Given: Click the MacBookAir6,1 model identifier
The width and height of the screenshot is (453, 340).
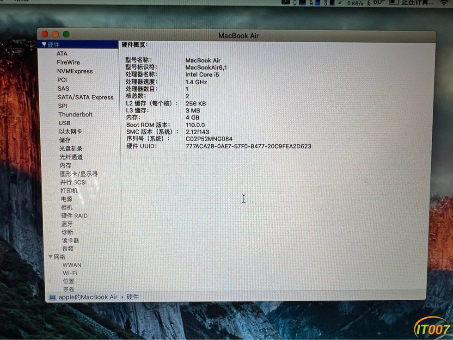Looking at the screenshot, I should [206, 68].
